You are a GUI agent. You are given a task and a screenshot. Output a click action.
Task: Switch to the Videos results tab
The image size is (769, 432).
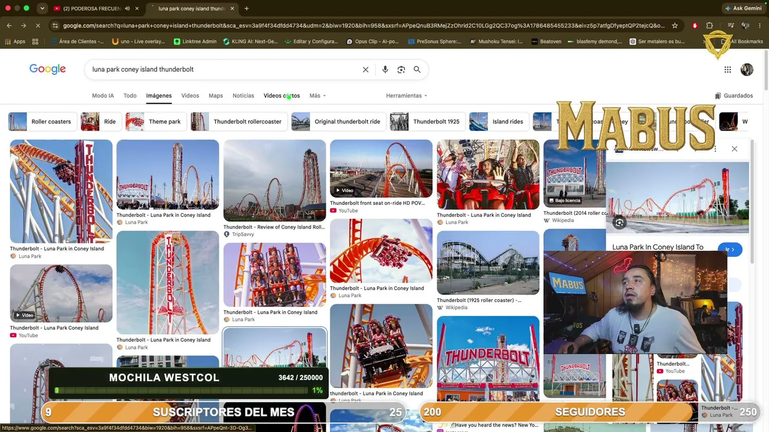(x=190, y=96)
